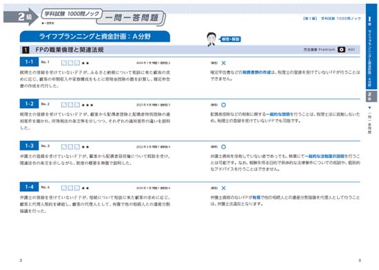Image resolution: width=379 pixels, height=270 pixels.
Task: Click the down triangle in the right margin
Action: coord(369,108)
